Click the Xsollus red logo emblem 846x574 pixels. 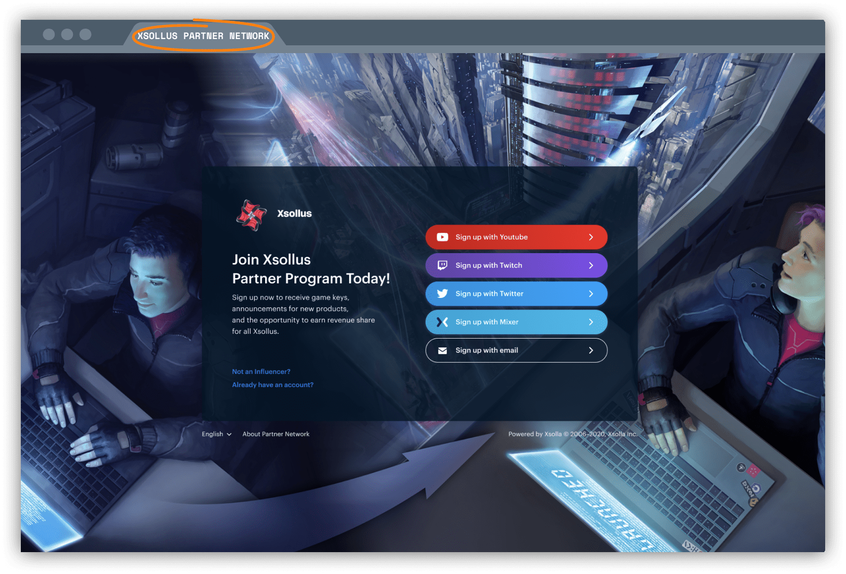(251, 215)
